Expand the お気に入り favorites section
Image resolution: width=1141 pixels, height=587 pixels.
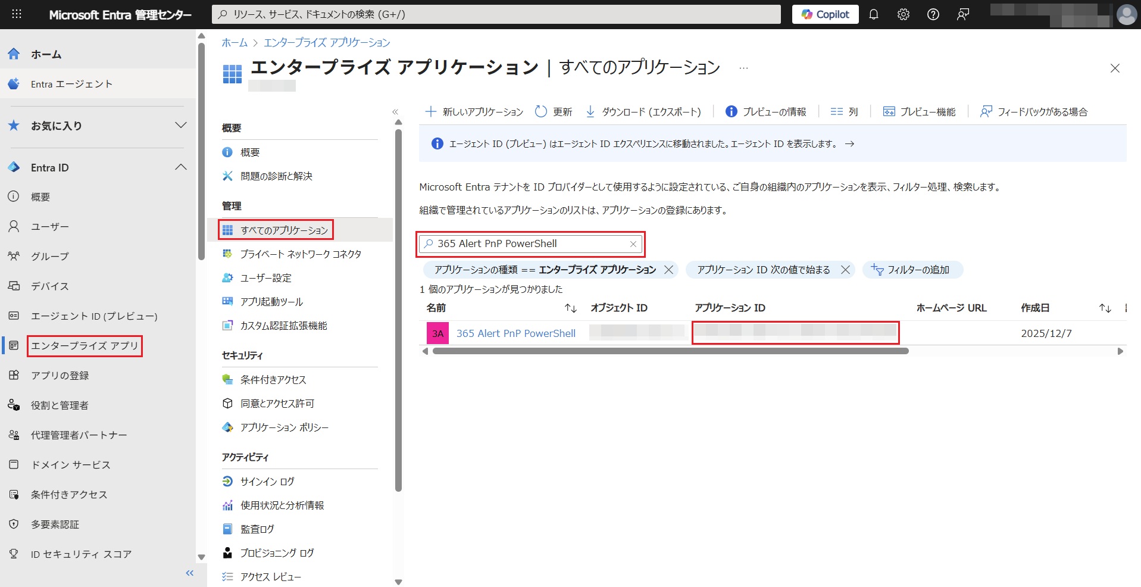181,126
